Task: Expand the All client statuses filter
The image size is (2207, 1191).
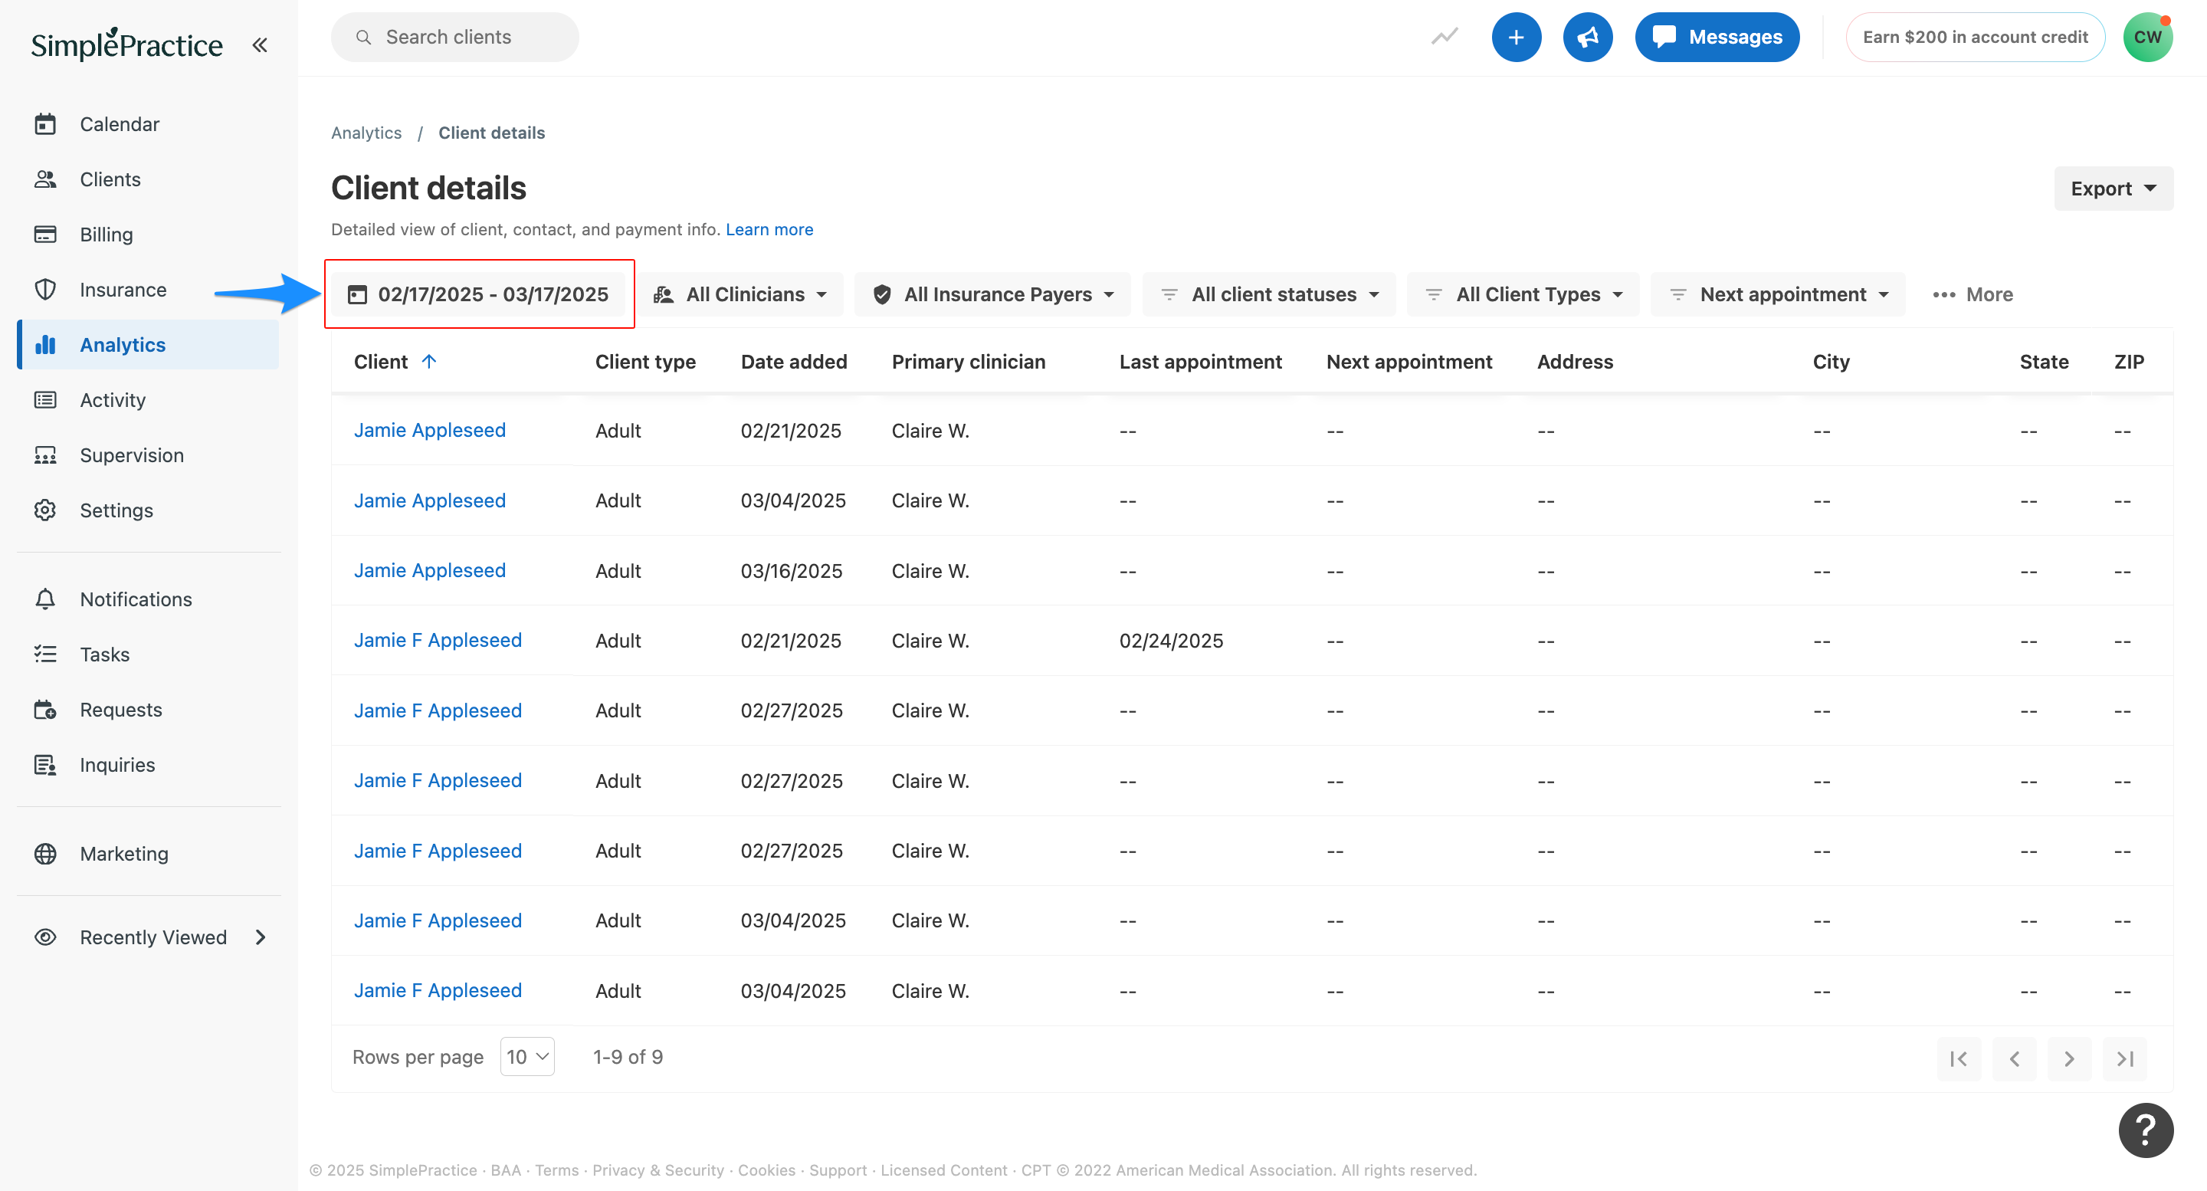Action: (1271, 295)
